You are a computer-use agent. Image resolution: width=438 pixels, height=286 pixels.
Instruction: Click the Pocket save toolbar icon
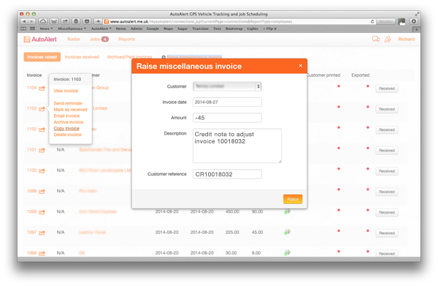[87, 21]
